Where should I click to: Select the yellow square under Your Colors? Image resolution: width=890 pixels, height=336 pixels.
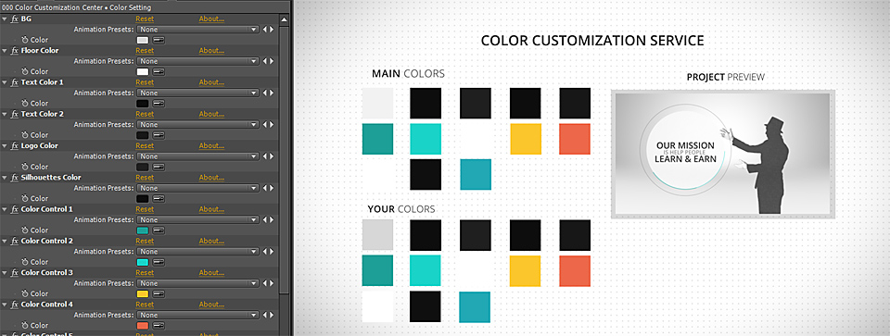coord(526,271)
